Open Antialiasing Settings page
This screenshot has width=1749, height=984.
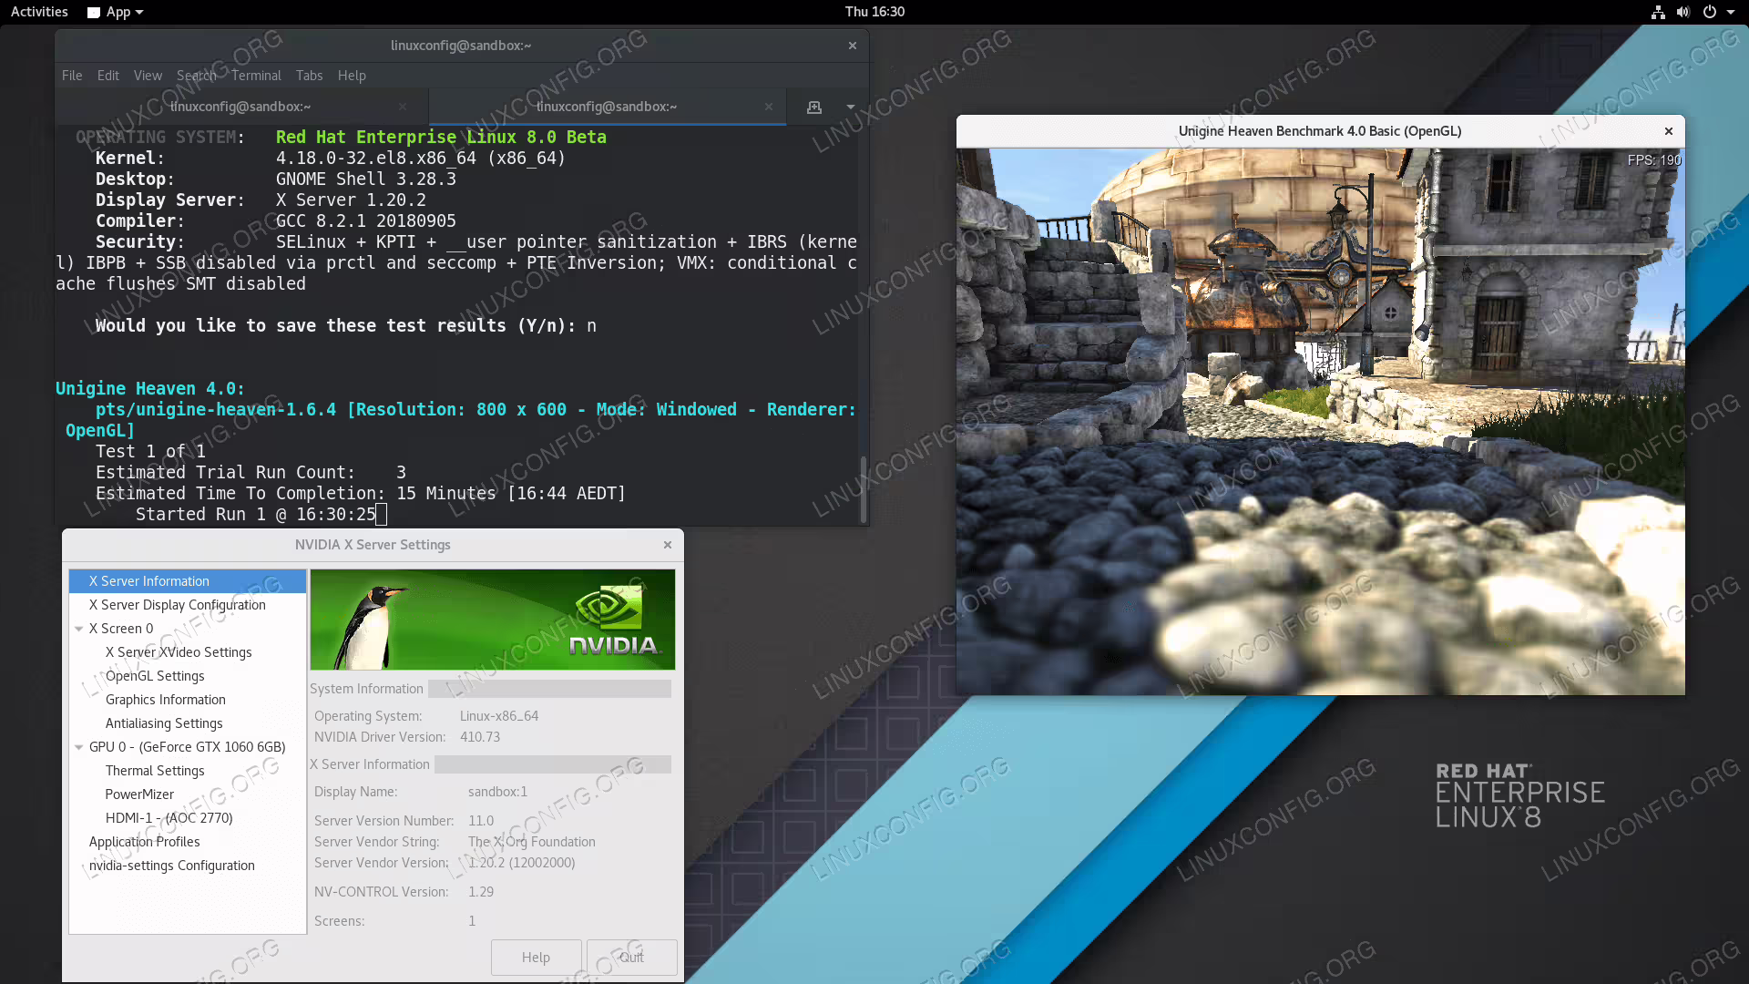(x=164, y=723)
